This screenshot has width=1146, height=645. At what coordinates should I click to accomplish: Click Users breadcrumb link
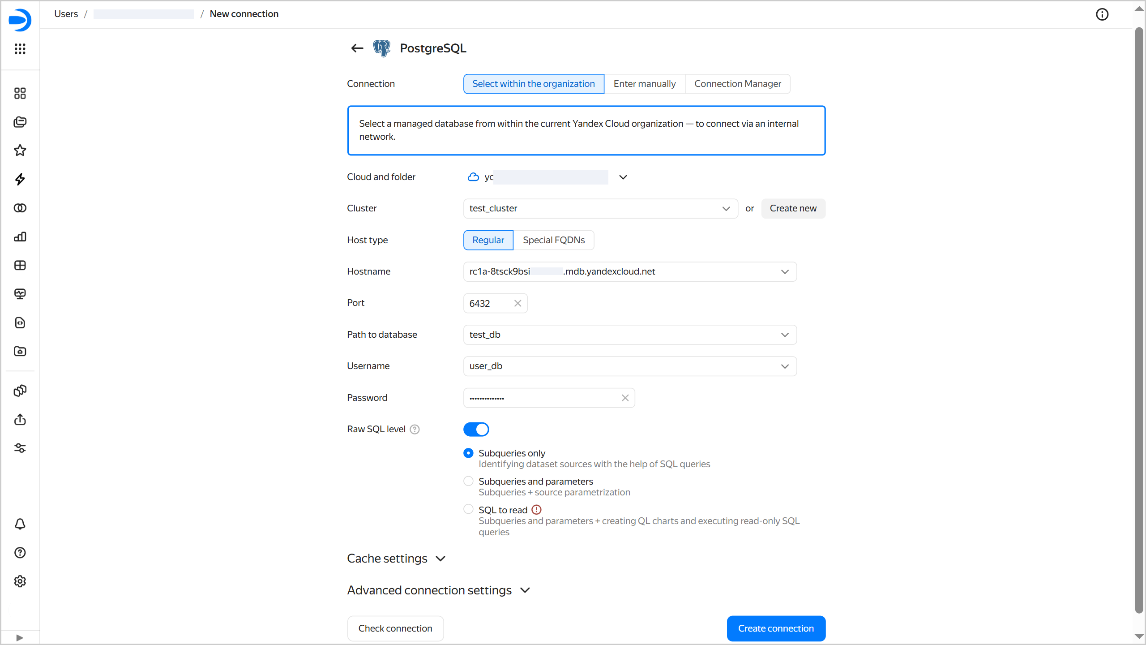(66, 14)
